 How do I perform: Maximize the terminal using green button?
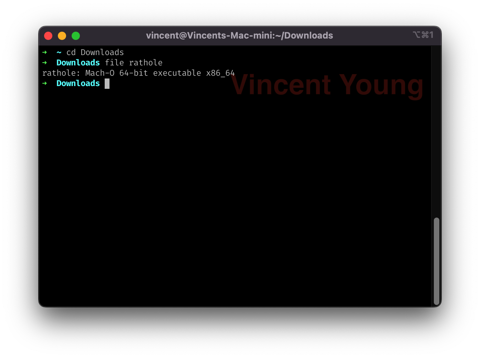[76, 36]
